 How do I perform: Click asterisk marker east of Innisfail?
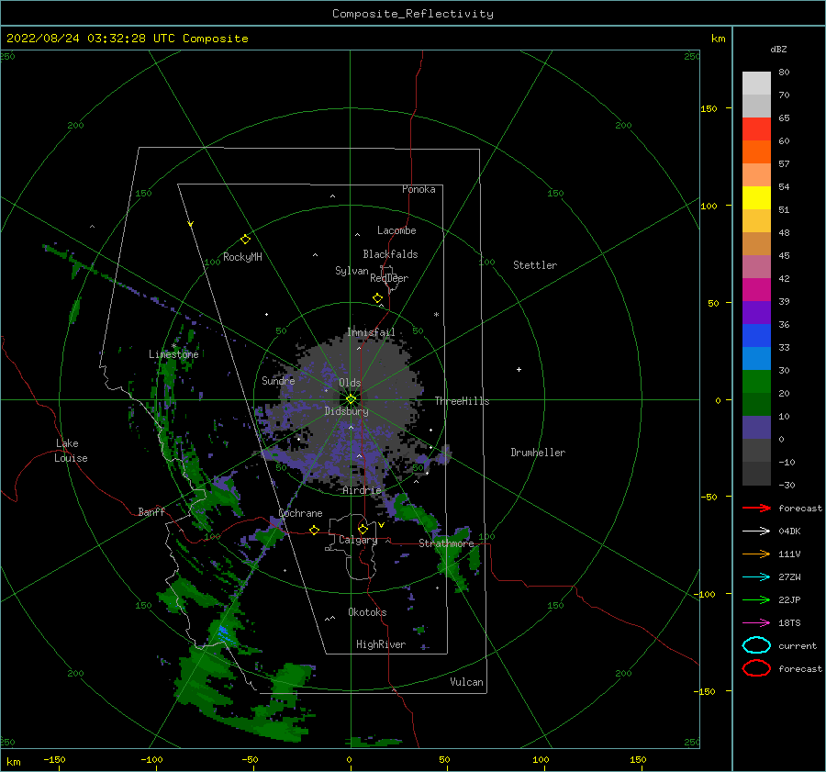coord(436,315)
